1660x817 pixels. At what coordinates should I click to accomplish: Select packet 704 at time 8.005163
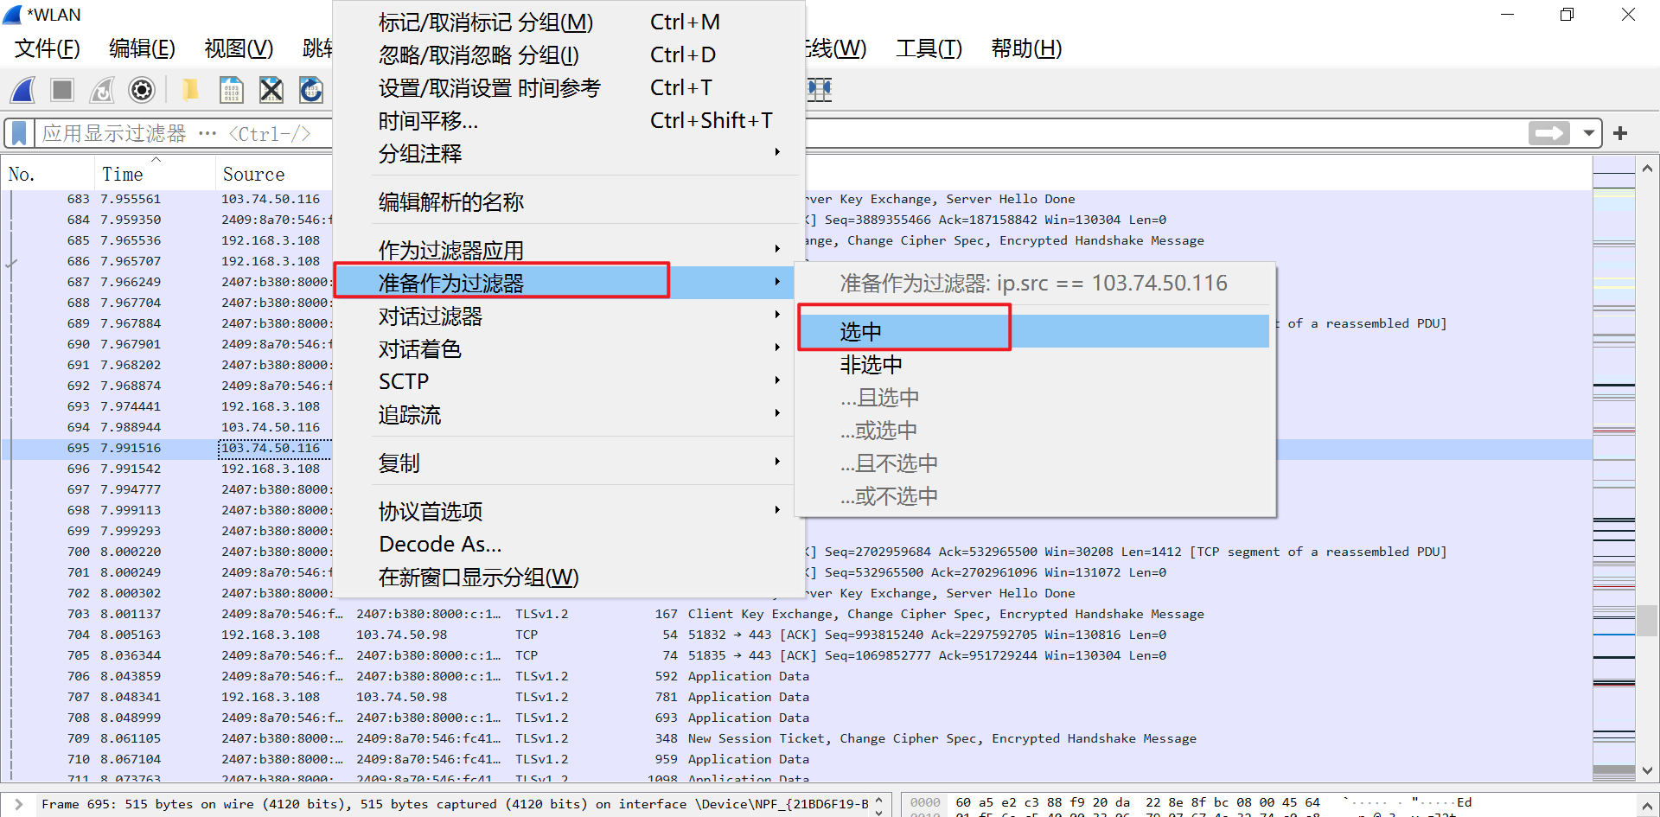pos(796,635)
